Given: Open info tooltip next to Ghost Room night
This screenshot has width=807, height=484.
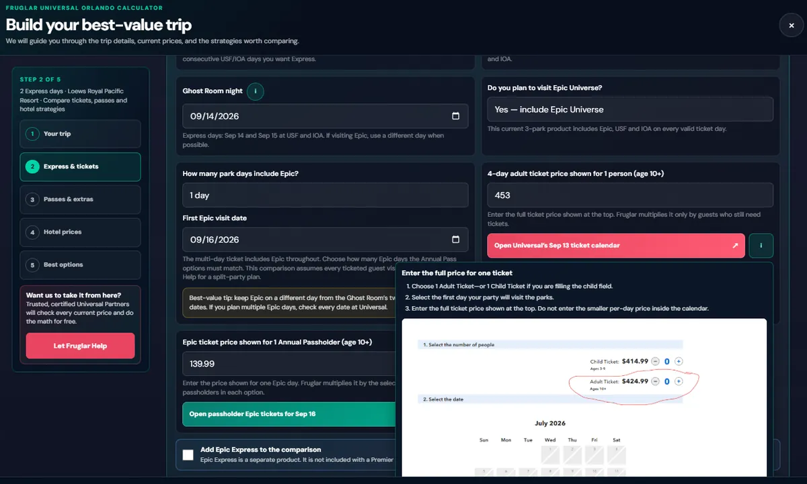Looking at the screenshot, I should pyautogui.click(x=256, y=91).
